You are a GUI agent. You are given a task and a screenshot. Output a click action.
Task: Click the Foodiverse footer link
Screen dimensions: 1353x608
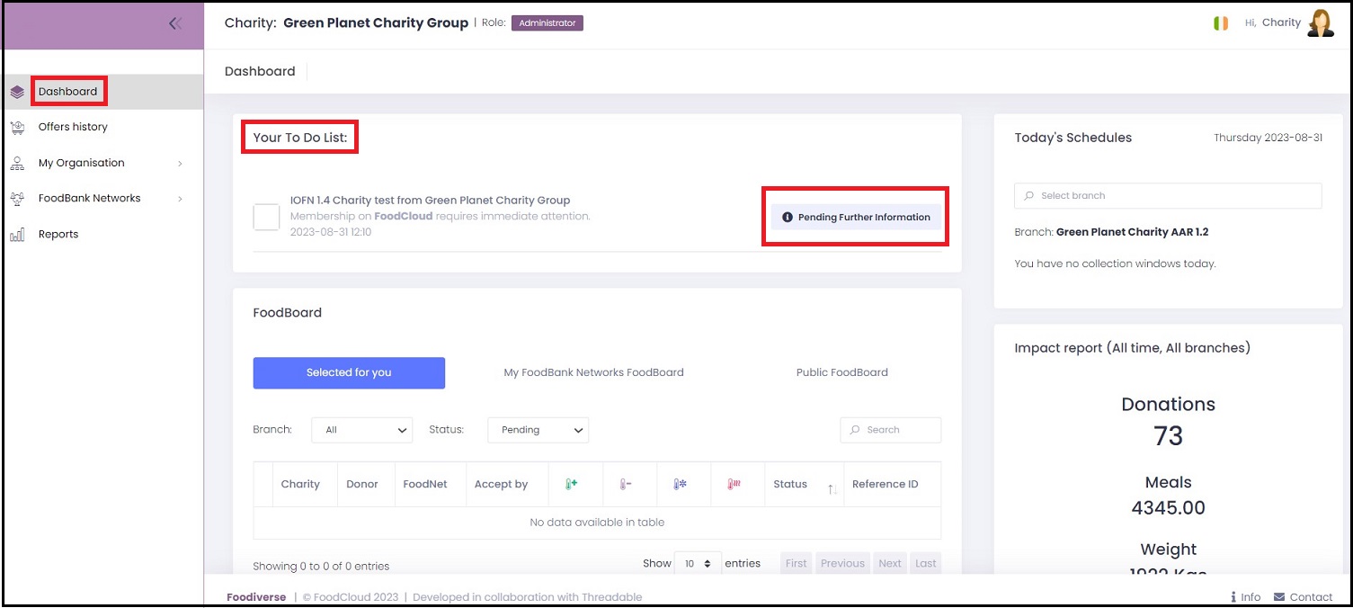[256, 597]
